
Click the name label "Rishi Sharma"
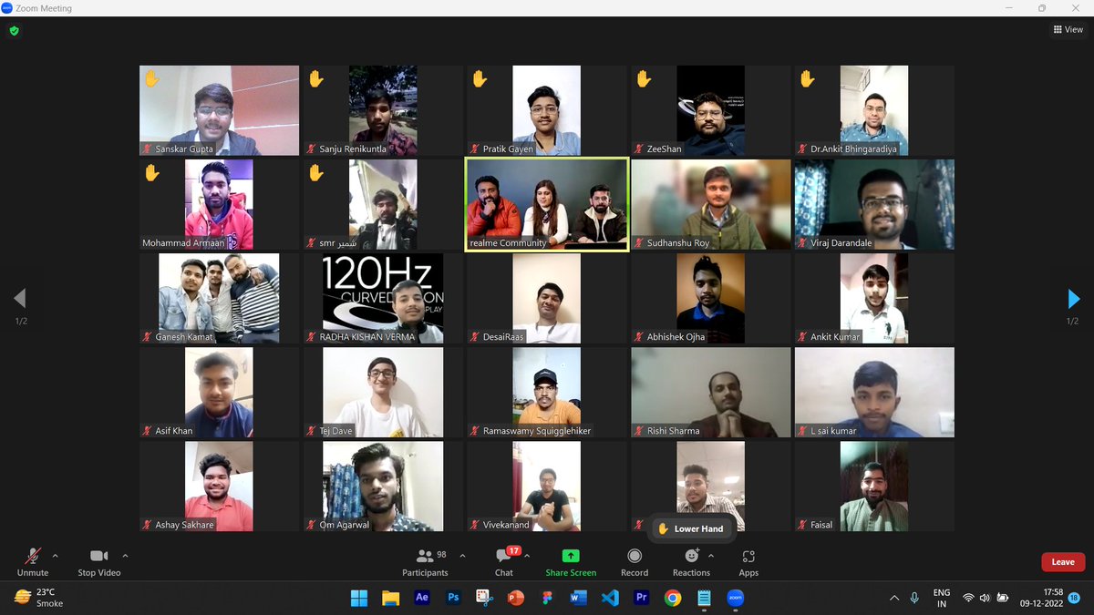coord(674,431)
